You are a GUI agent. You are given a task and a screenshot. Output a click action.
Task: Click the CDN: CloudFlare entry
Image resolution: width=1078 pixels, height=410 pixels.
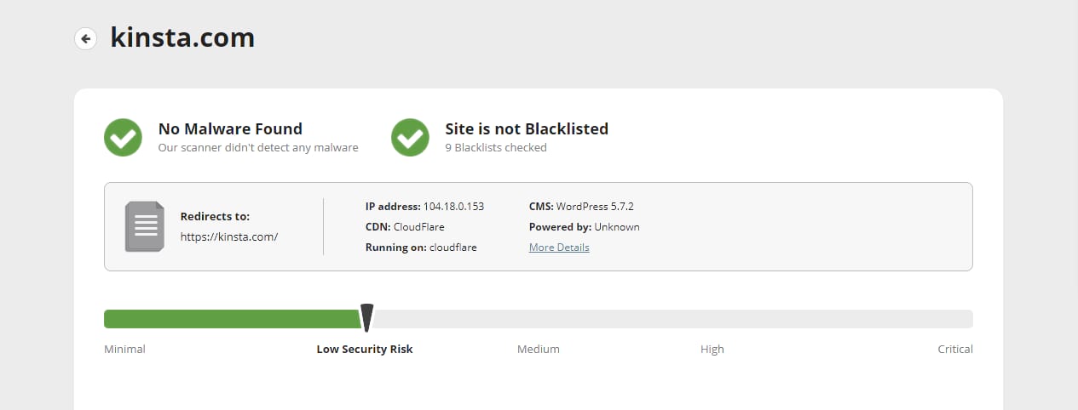coord(405,227)
